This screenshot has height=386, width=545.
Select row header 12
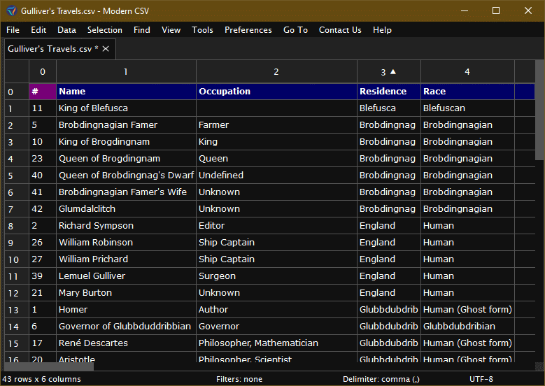[16, 293]
